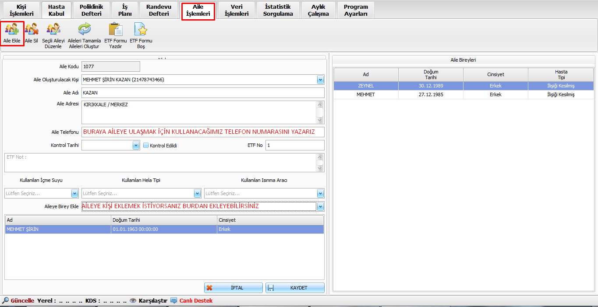Toggle the Kontrol Edildi checkbox
The height and width of the screenshot is (307, 598).
pos(146,146)
